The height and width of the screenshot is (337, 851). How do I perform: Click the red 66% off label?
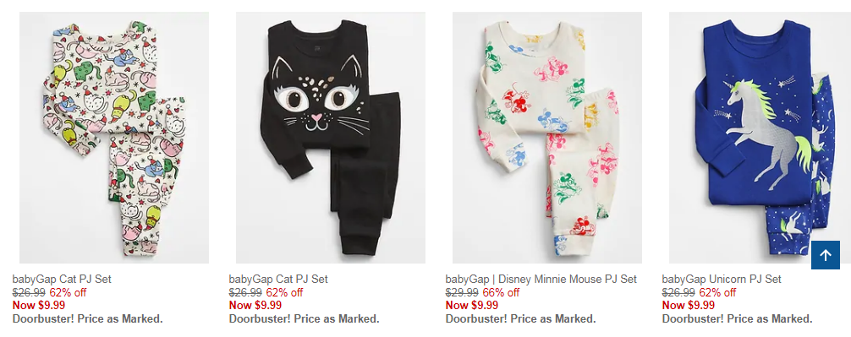click(x=501, y=292)
